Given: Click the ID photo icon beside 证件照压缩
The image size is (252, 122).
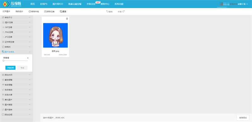Looking at the screenshot, I should pos(3,42).
